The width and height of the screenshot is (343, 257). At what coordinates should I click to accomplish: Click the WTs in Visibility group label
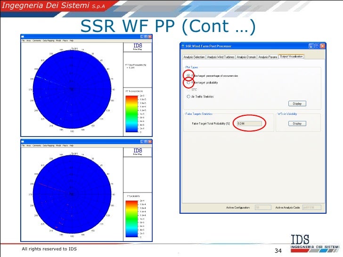pos(287,114)
